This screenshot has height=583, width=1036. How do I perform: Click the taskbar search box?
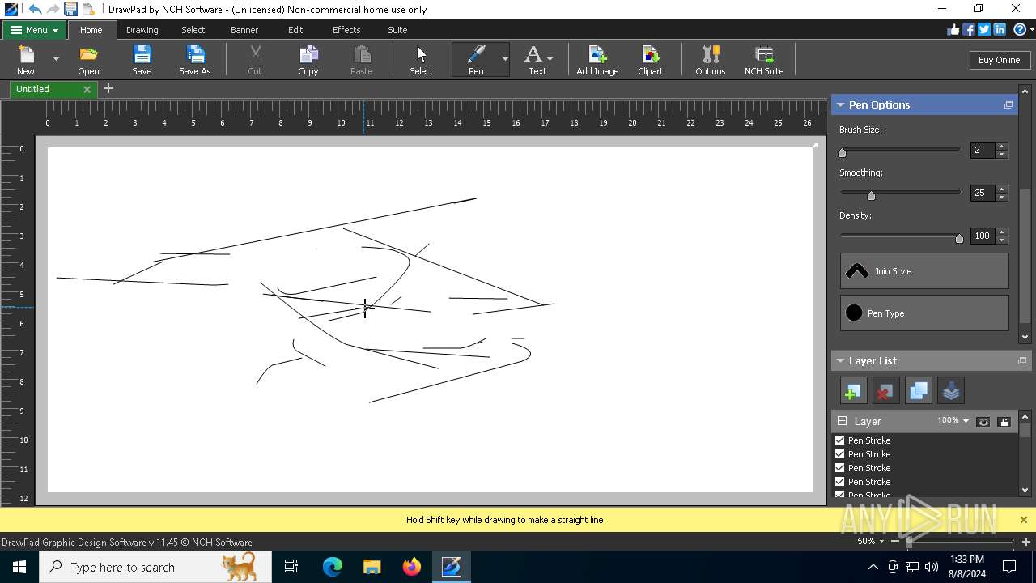coord(155,567)
